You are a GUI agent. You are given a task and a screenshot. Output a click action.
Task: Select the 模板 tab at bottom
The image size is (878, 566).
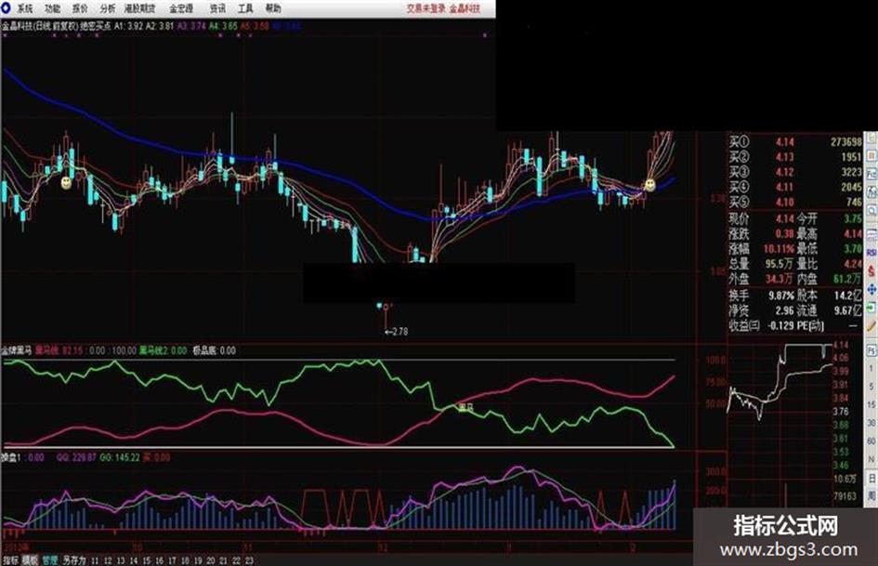30,560
